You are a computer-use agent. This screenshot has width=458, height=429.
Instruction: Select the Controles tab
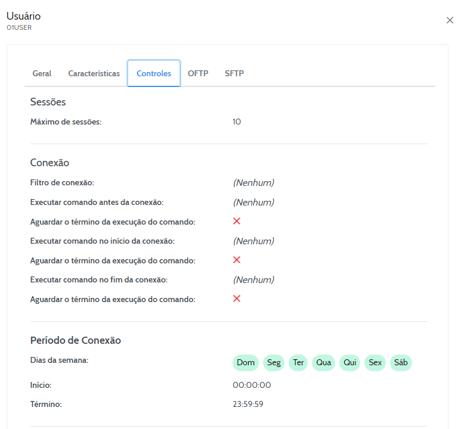click(x=154, y=73)
